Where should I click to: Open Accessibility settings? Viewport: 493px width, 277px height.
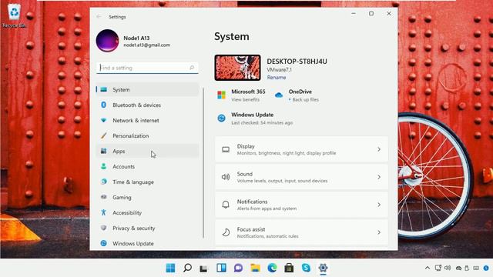[x=147, y=212]
